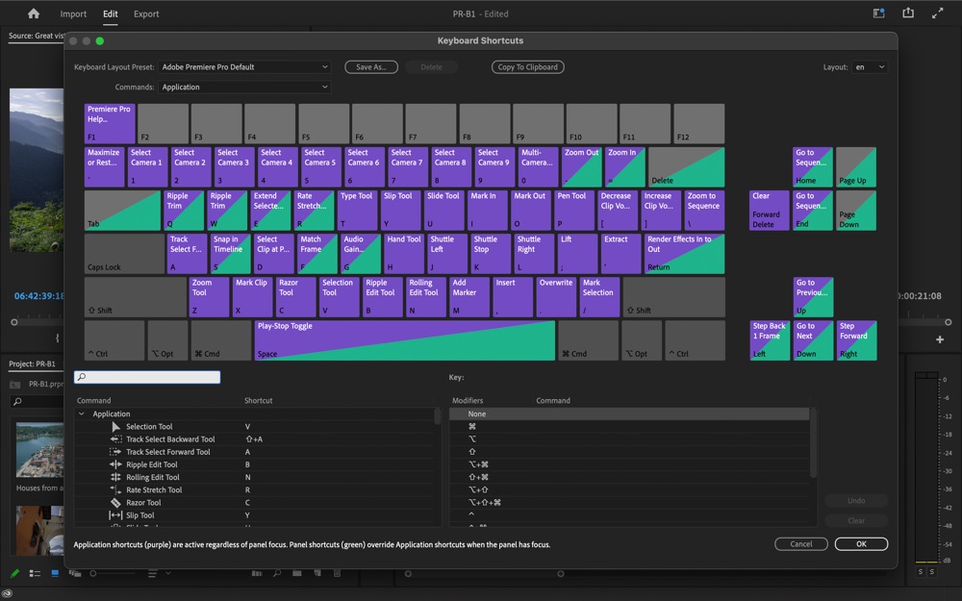
Task: Select the Razor Tool icon in command list
Action: tap(115, 502)
